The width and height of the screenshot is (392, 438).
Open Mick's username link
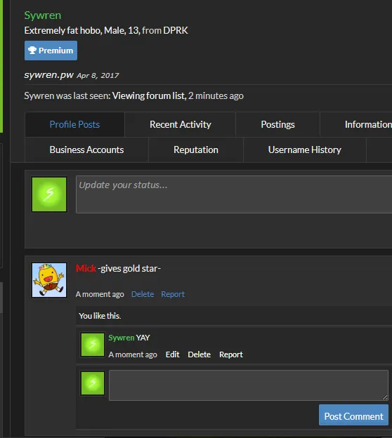tap(86, 268)
